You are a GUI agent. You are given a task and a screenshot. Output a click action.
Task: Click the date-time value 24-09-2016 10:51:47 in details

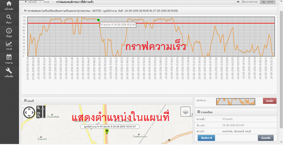pos(233,125)
